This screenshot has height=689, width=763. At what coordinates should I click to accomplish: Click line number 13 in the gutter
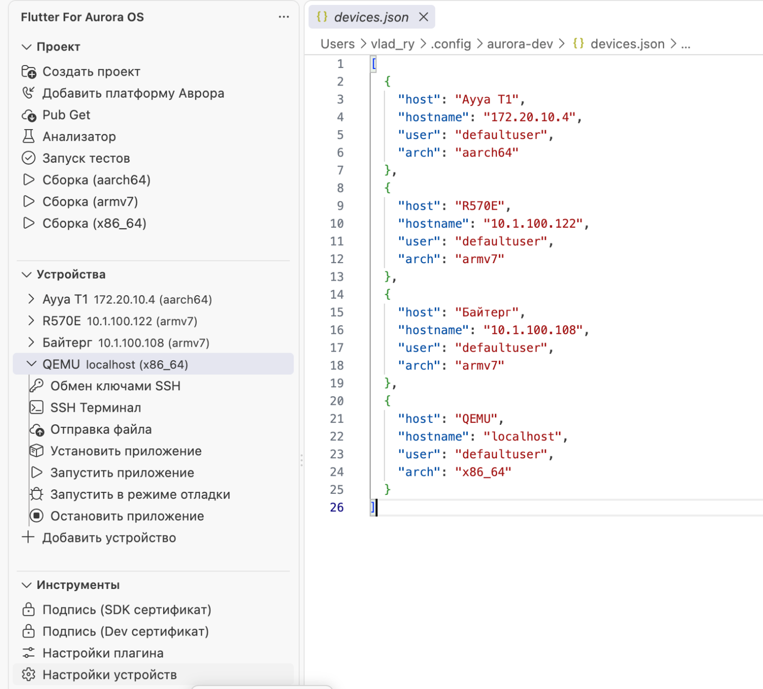[x=337, y=277]
